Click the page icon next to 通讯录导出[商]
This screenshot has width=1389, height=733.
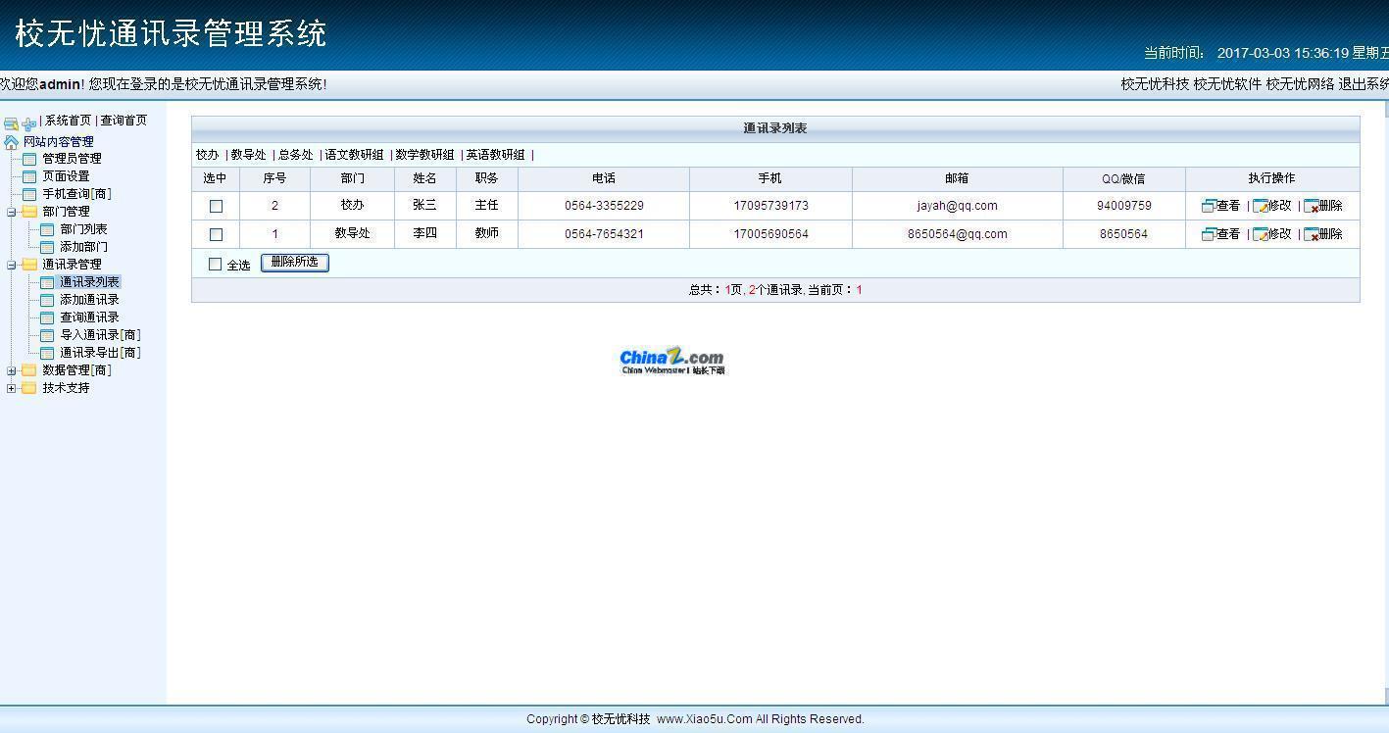[x=47, y=353]
